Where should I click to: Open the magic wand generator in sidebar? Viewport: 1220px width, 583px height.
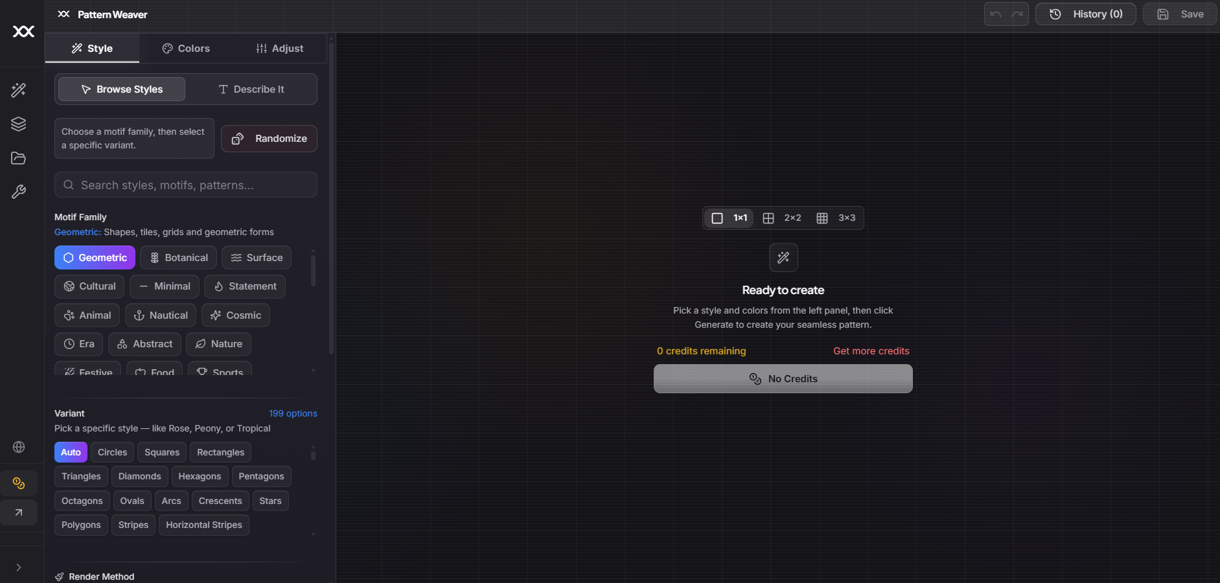pos(19,90)
